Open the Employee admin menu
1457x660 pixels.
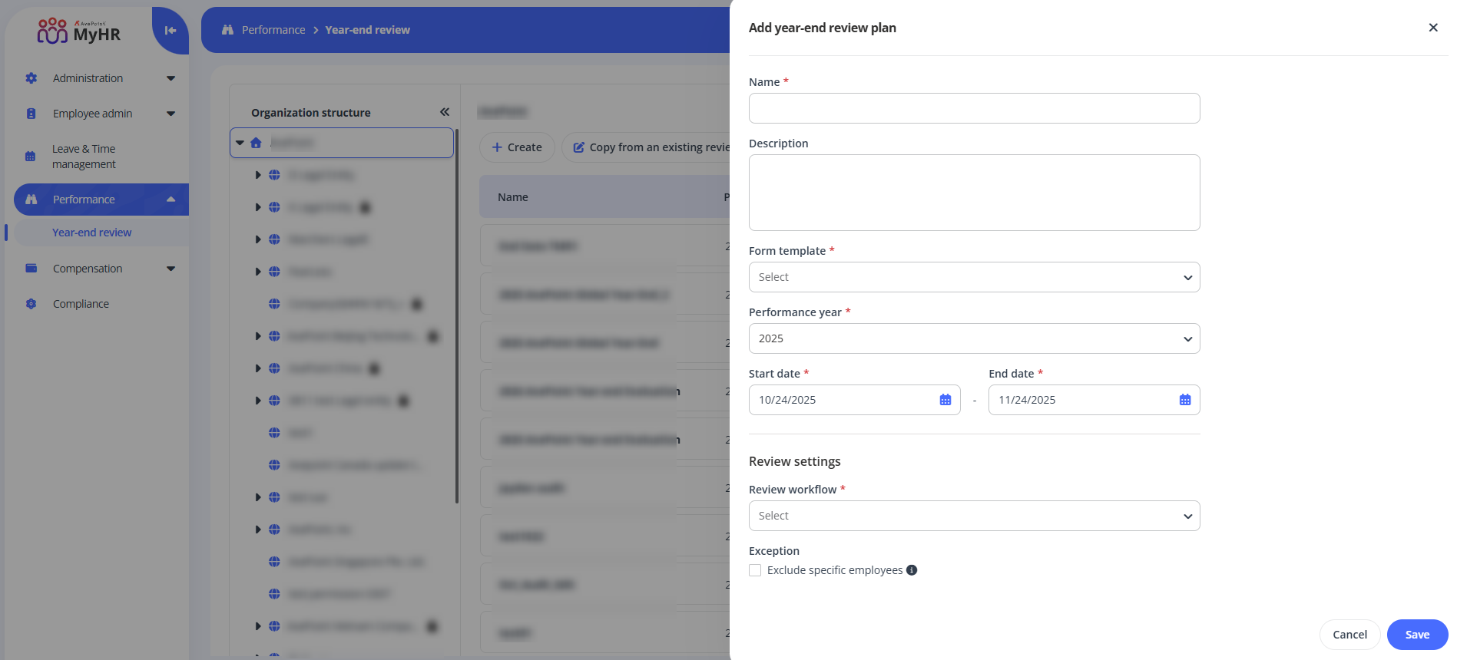(101, 114)
